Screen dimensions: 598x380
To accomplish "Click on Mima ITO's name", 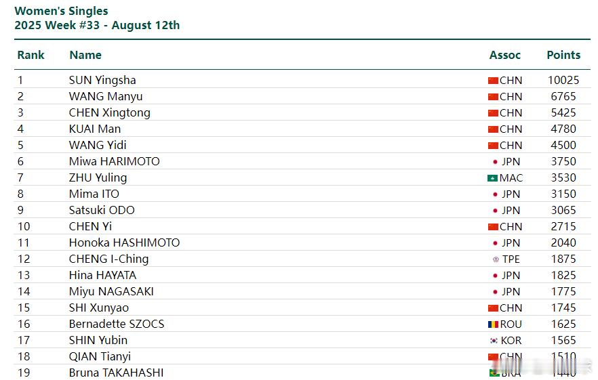I will [x=94, y=194].
